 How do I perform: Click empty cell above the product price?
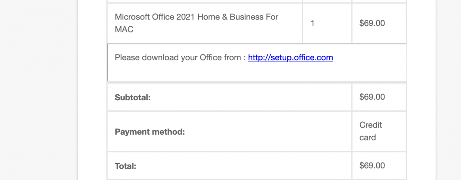click(x=379, y=1)
